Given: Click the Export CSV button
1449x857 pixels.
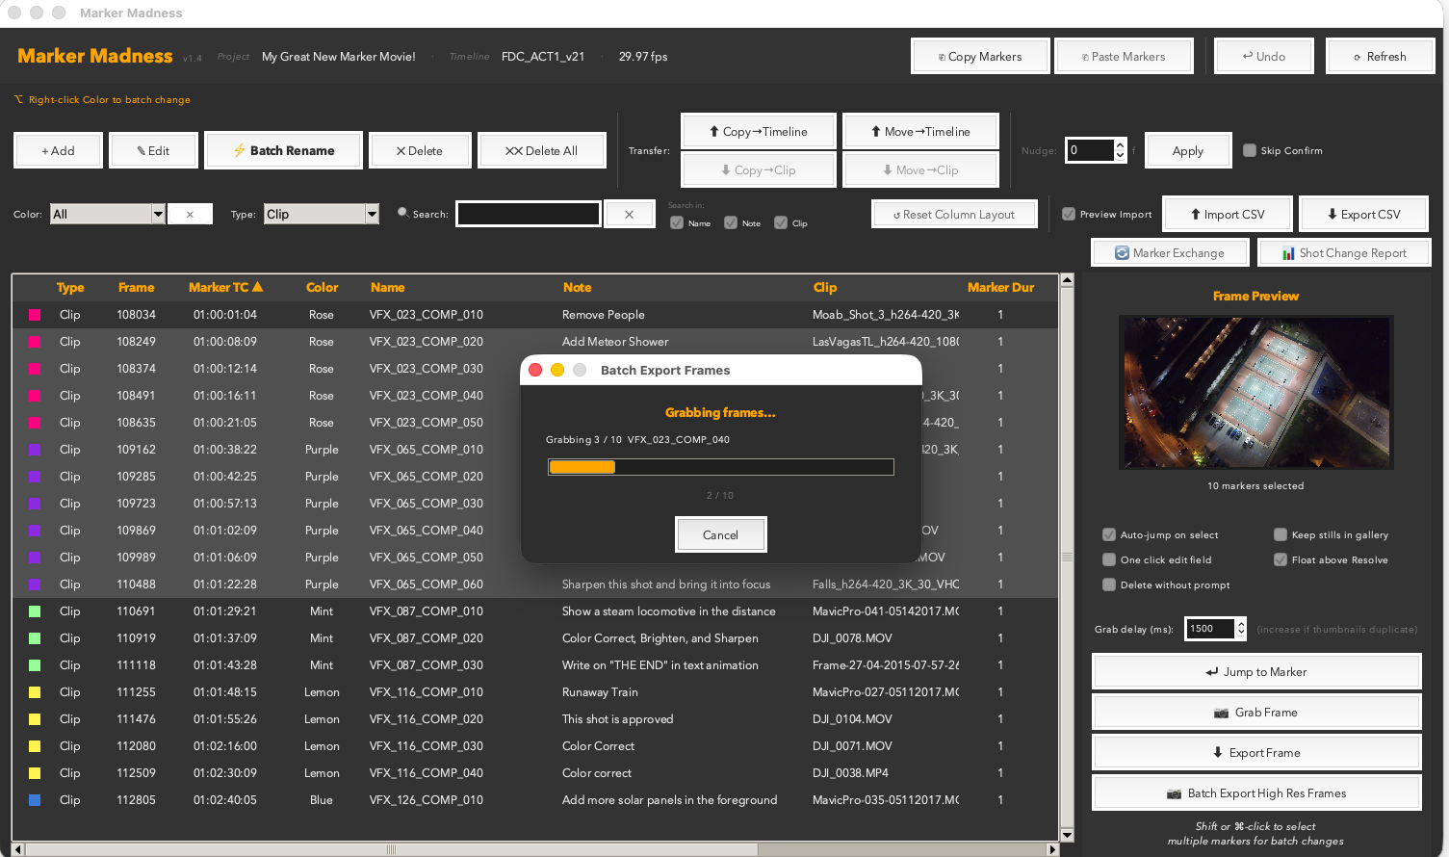Looking at the screenshot, I should [1363, 214].
